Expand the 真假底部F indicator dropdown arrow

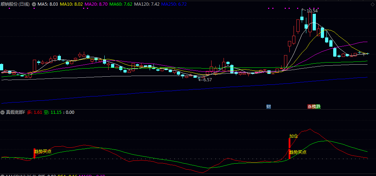pos(3,112)
